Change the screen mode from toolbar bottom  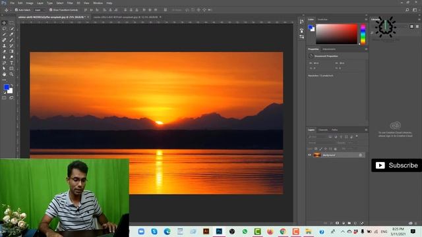[11, 98]
